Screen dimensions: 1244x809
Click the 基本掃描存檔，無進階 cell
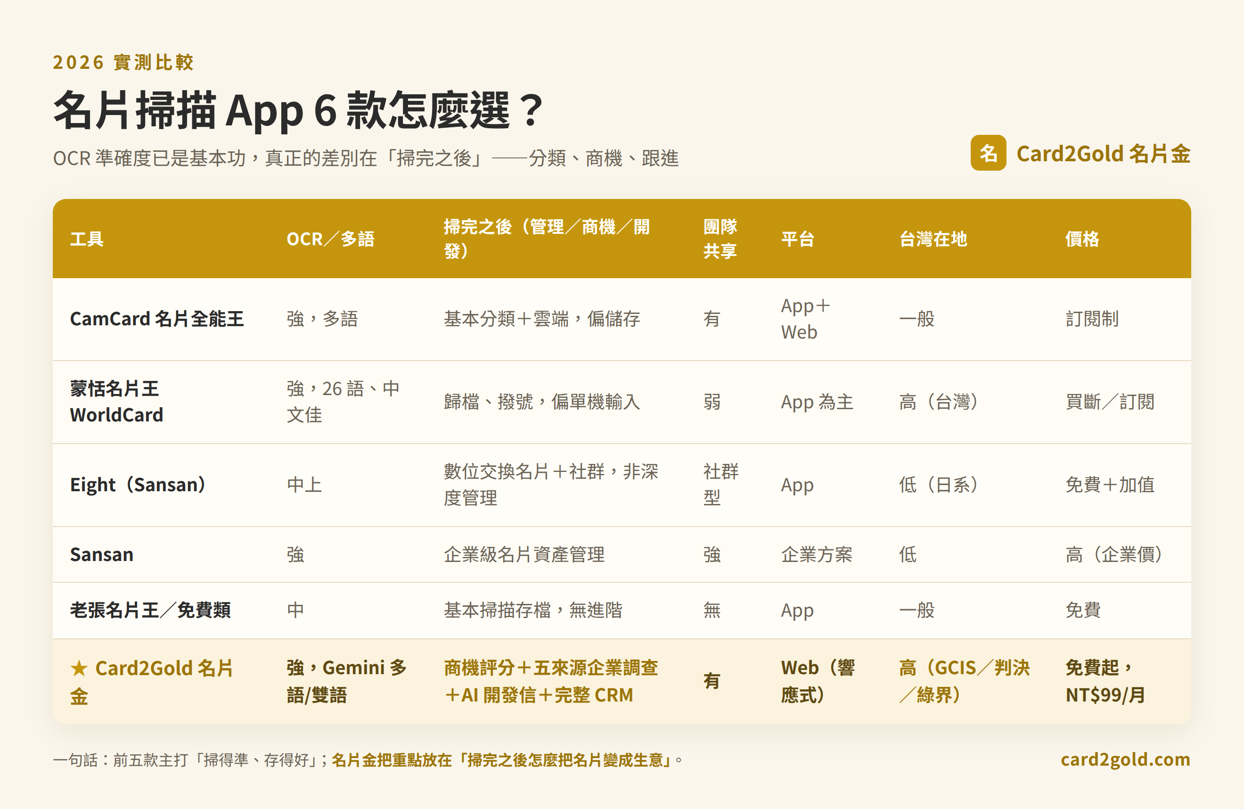[x=533, y=610]
